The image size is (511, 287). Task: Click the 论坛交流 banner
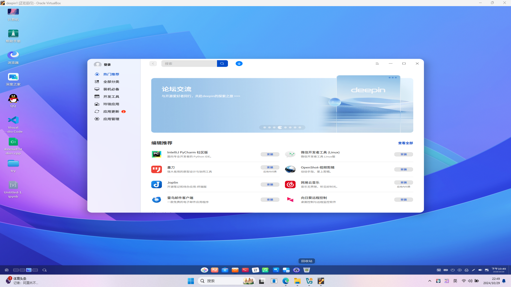pos(282,105)
